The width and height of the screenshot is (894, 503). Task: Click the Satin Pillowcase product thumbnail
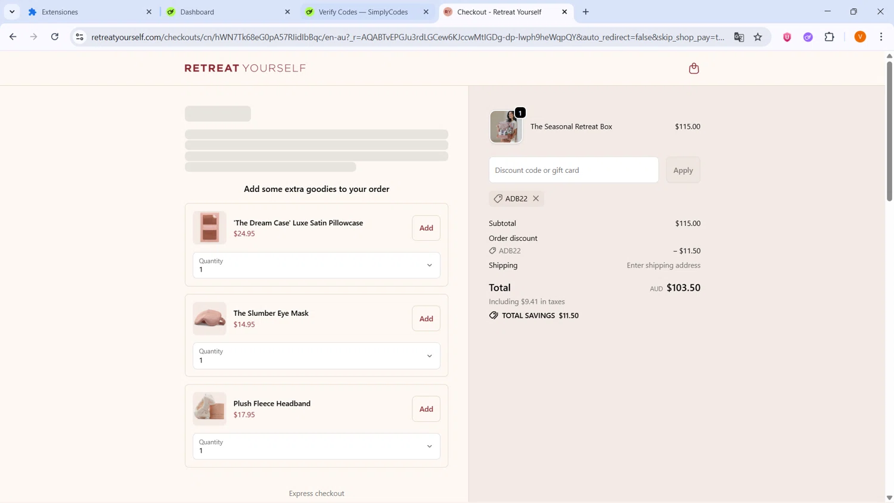(x=209, y=228)
